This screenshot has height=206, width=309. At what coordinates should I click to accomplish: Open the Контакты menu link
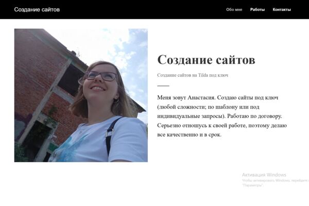pyautogui.click(x=282, y=9)
